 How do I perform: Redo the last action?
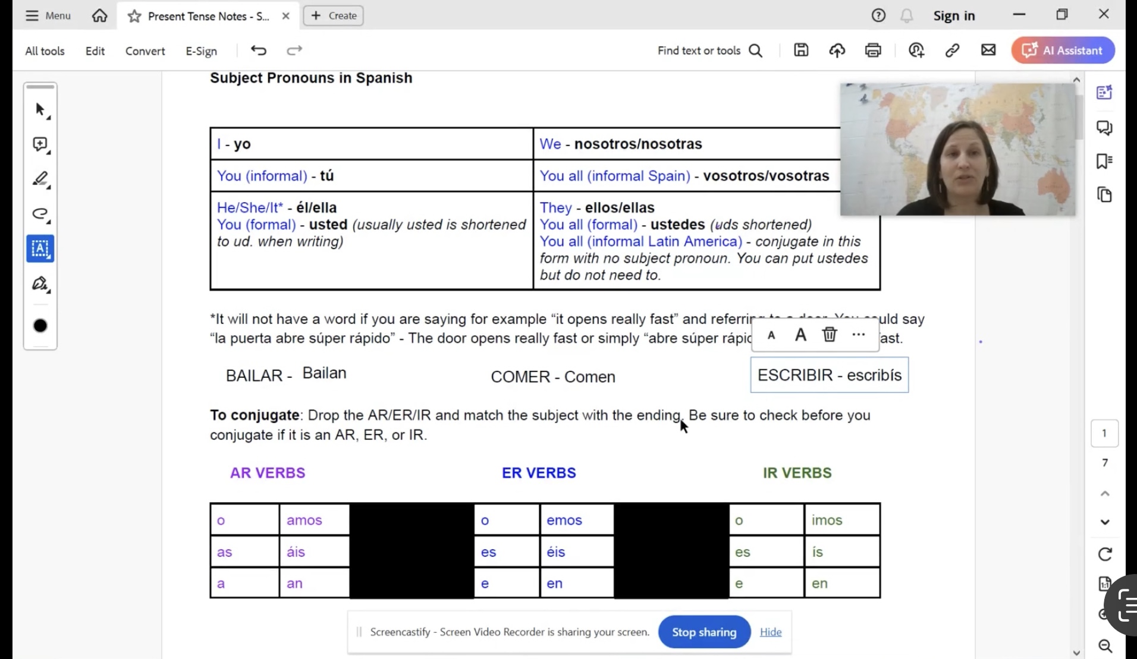(x=294, y=50)
